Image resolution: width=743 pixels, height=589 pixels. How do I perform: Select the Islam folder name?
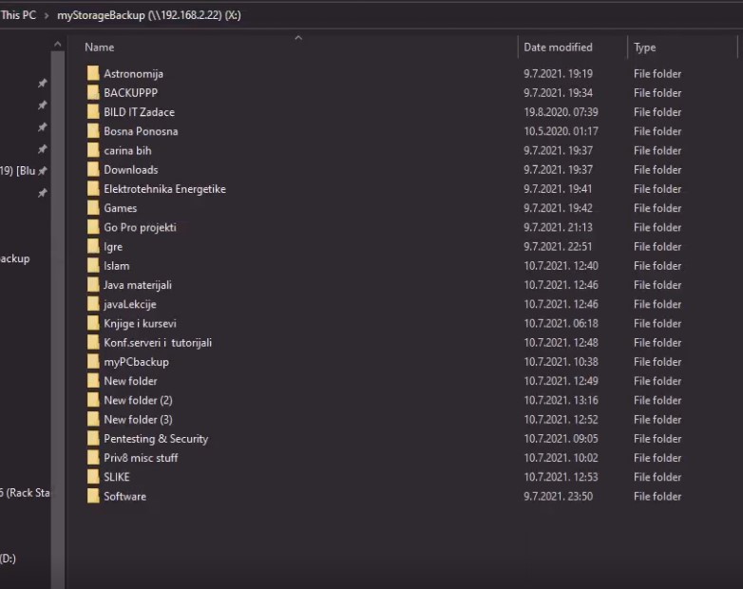coord(117,266)
